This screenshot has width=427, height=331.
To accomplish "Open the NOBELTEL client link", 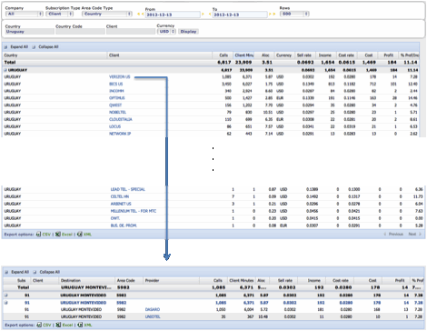I will [117, 112].
